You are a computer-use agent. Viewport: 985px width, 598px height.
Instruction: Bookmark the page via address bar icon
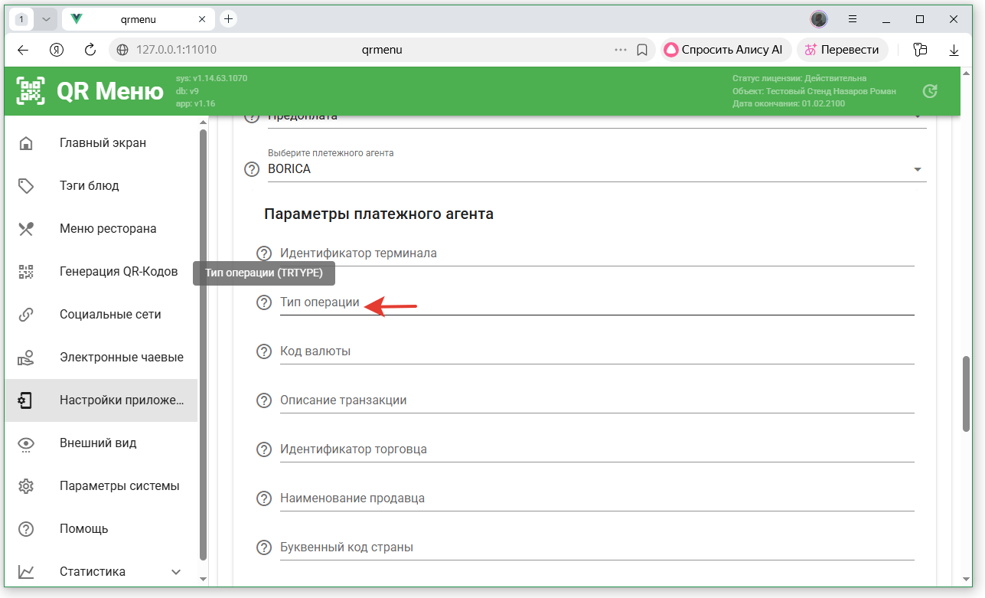coord(642,50)
